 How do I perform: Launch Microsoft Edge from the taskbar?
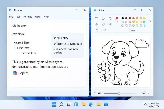click(x=91, y=104)
